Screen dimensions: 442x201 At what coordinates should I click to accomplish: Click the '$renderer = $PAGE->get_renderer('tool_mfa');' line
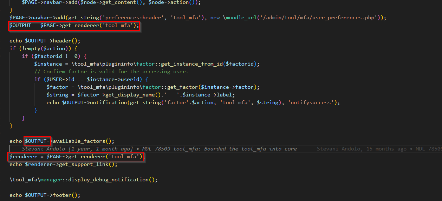77,156
